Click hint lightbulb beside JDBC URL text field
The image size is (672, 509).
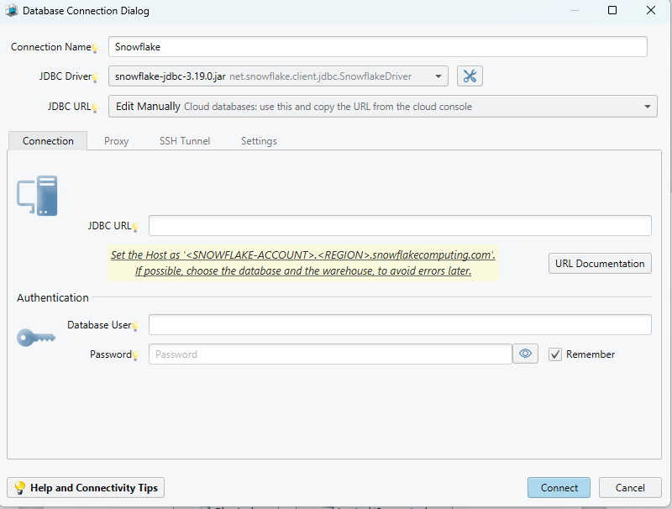tap(135, 227)
